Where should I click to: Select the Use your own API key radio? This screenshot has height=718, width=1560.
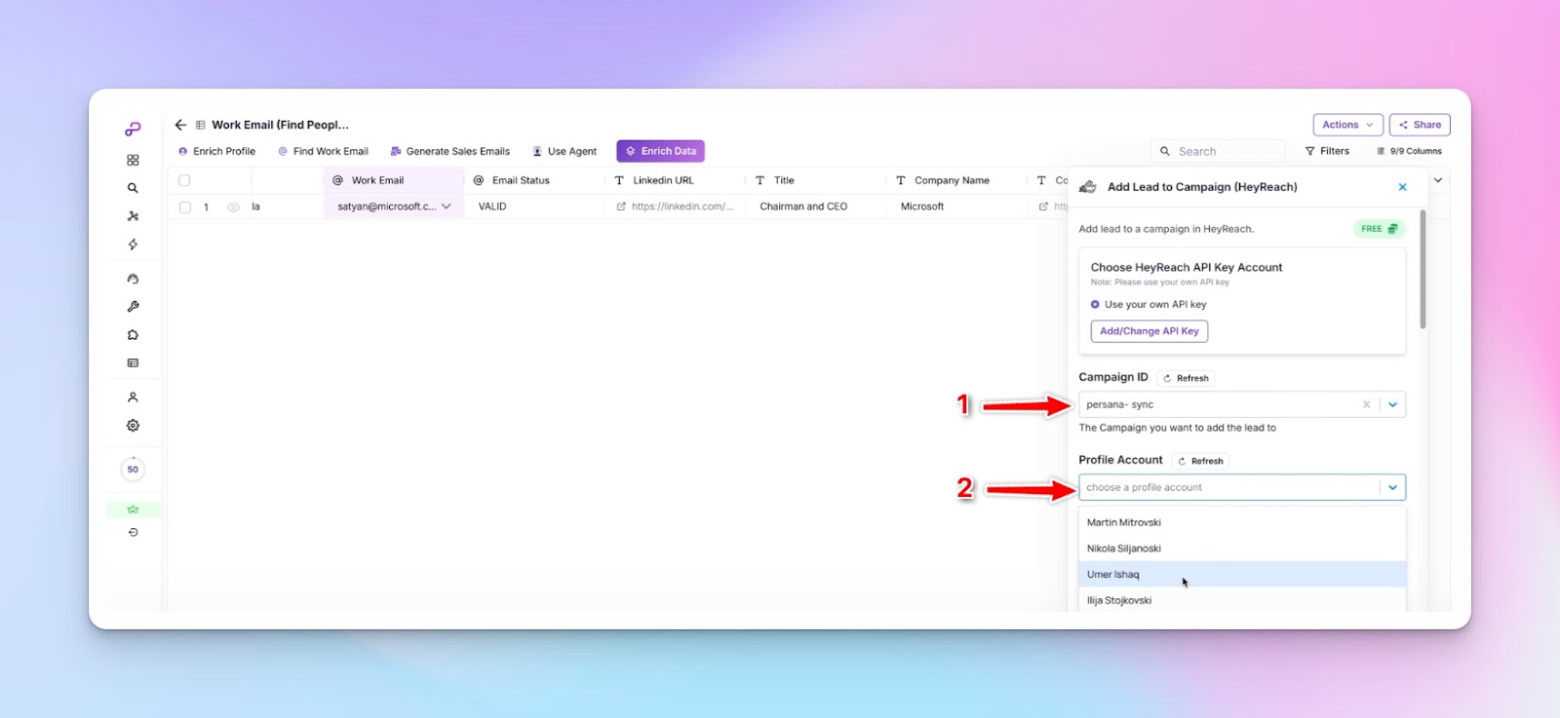pyautogui.click(x=1095, y=305)
